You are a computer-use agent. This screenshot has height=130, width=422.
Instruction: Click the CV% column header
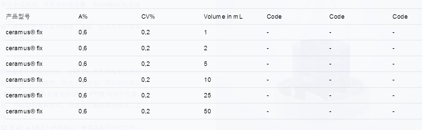pyautogui.click(x=148, y=17)
